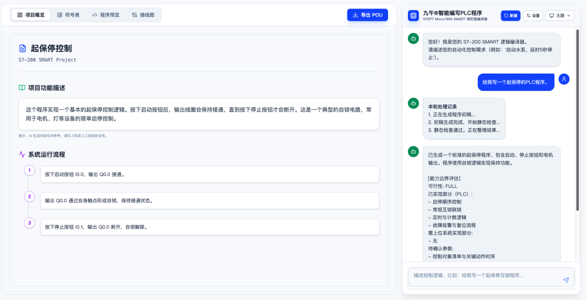Click the text '– 定时与计数逻辑'
The width and height of the screenshot is (586, 300).
tap(448, 218)
